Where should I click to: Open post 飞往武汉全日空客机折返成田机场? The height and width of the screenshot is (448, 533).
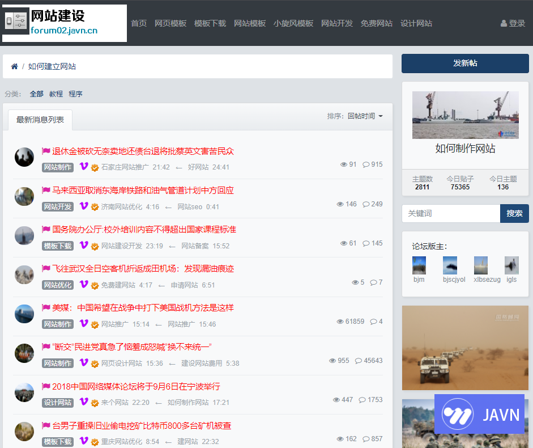(x=143, y=269)
